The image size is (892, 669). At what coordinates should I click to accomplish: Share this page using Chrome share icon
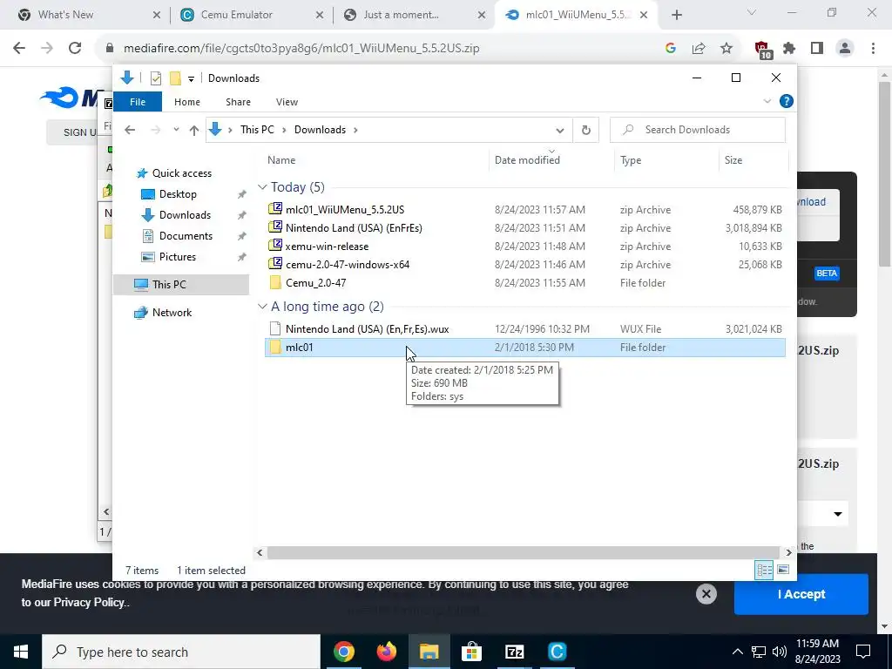click(699, 49)
